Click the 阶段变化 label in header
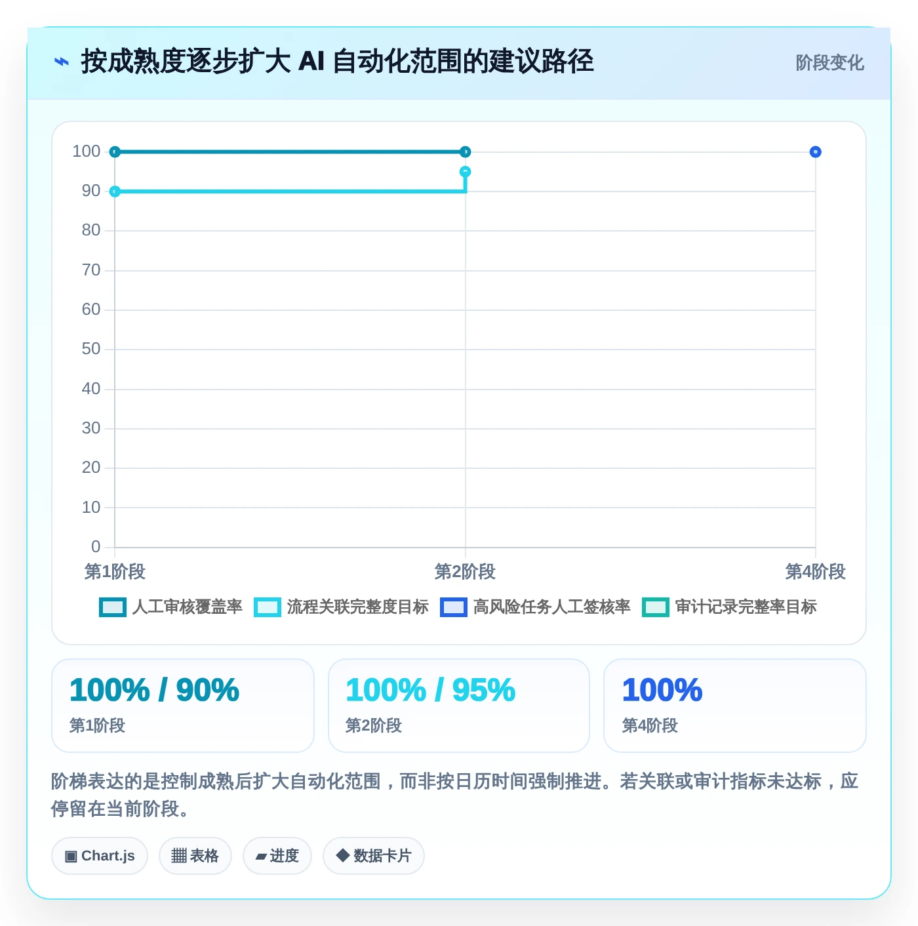 pyautogui.click(x=829, y=63)
